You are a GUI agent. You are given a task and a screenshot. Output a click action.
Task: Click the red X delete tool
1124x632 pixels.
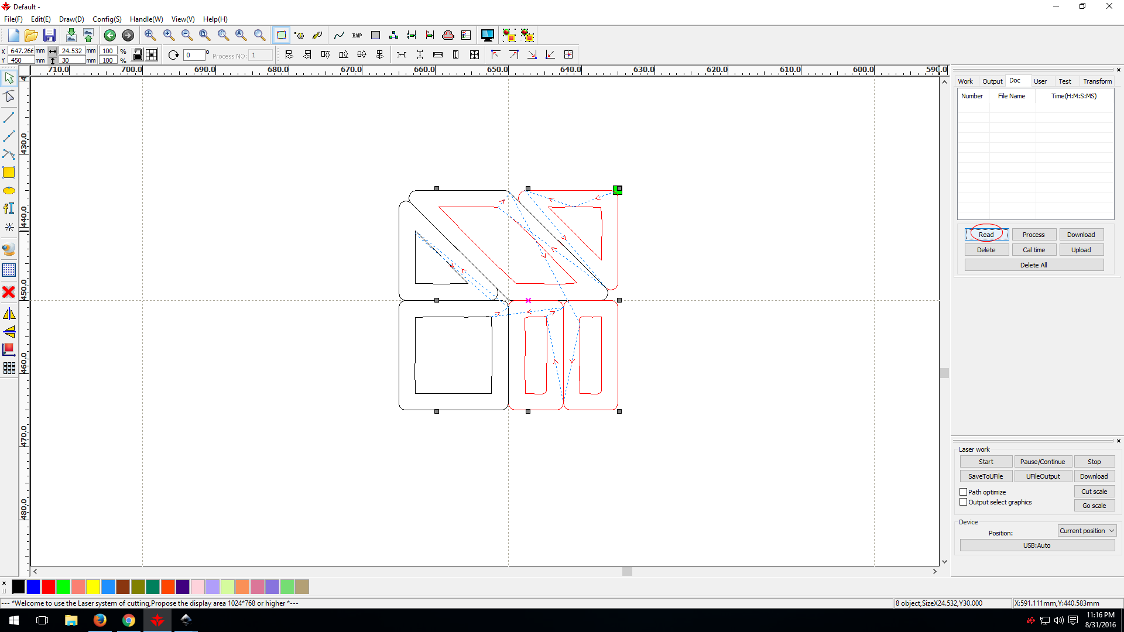point(9,292)
